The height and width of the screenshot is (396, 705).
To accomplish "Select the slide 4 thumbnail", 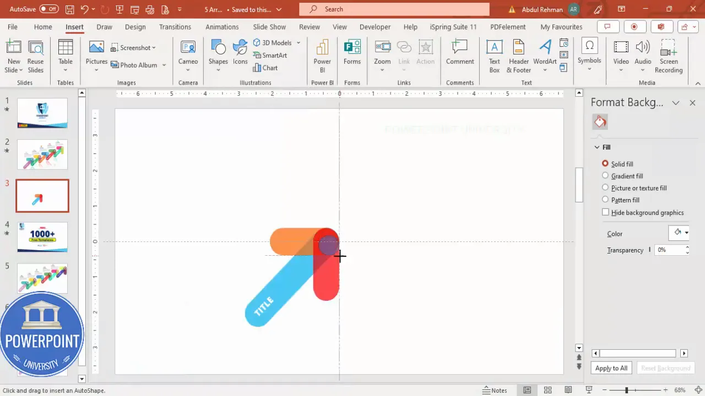I will (42, 237).
